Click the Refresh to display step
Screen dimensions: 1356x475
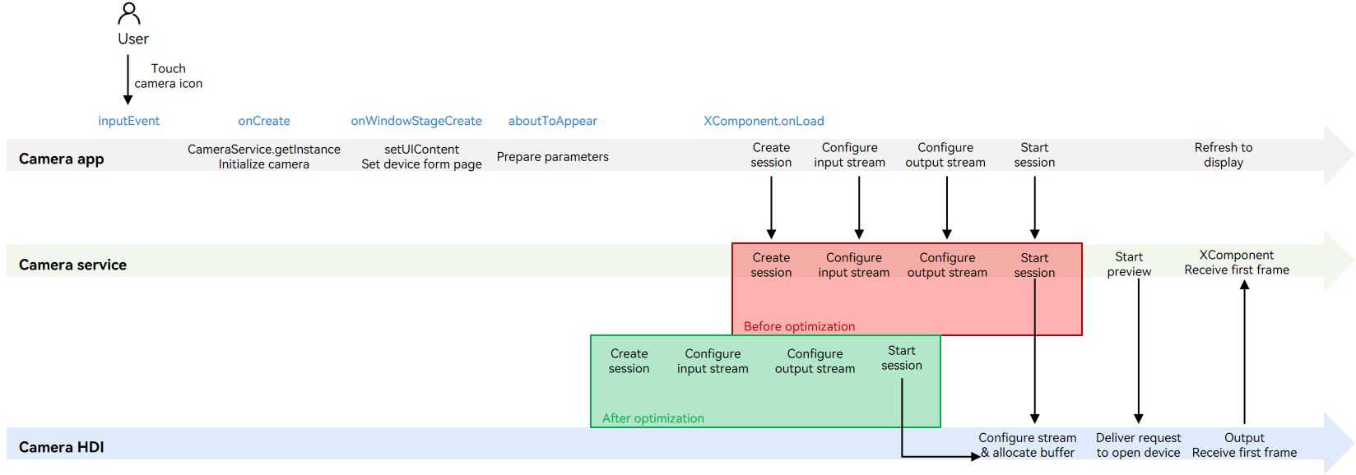[x=1223, y=154]
